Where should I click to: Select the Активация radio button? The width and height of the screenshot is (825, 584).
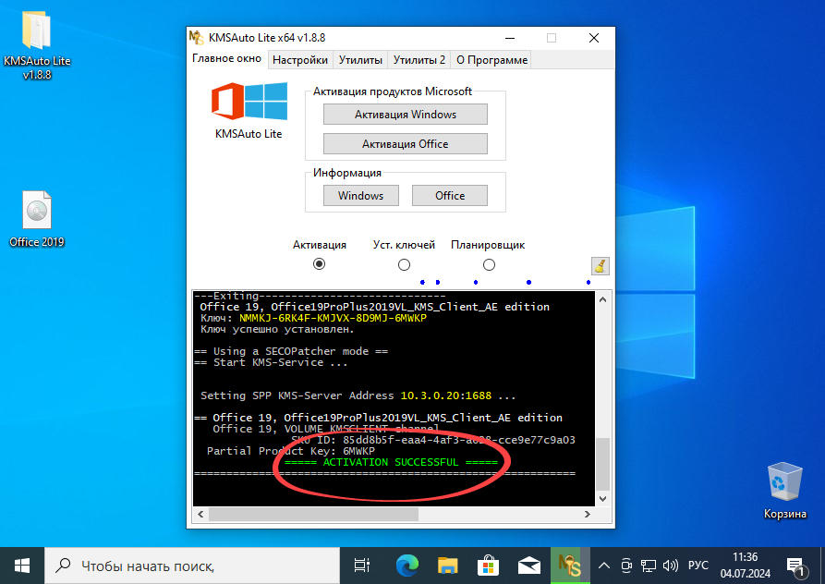tap(319, 263)
